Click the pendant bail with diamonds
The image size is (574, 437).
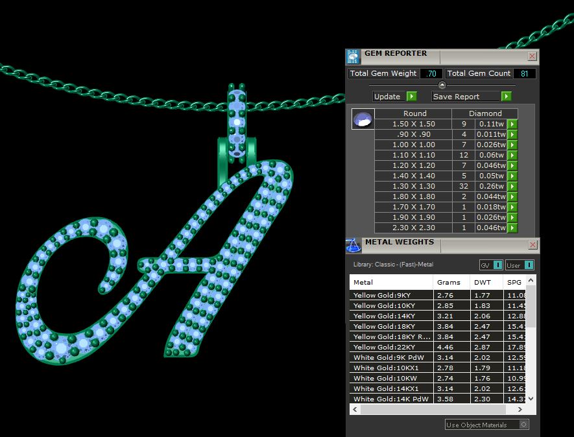(237, 123)
